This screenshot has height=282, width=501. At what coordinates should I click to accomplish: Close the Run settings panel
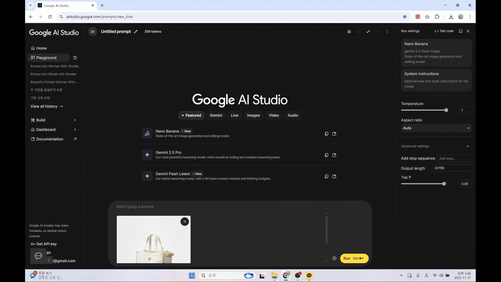(468, 31)
